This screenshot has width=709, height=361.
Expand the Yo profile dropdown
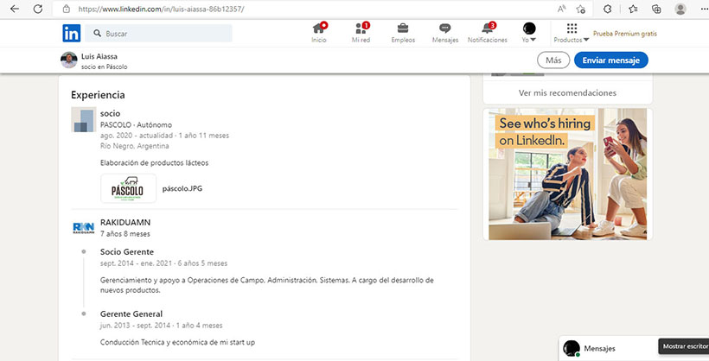[x=529, y=33]
